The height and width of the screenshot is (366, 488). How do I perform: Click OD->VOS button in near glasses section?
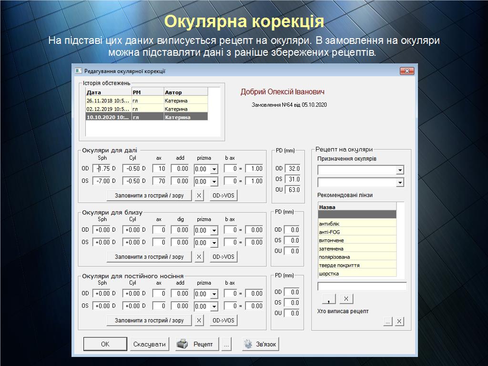(x=224, y=257)
